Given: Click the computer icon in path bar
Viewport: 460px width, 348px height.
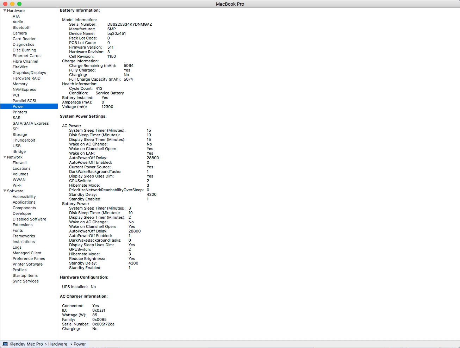Looking at the screenshot, I should pos(5,344).
